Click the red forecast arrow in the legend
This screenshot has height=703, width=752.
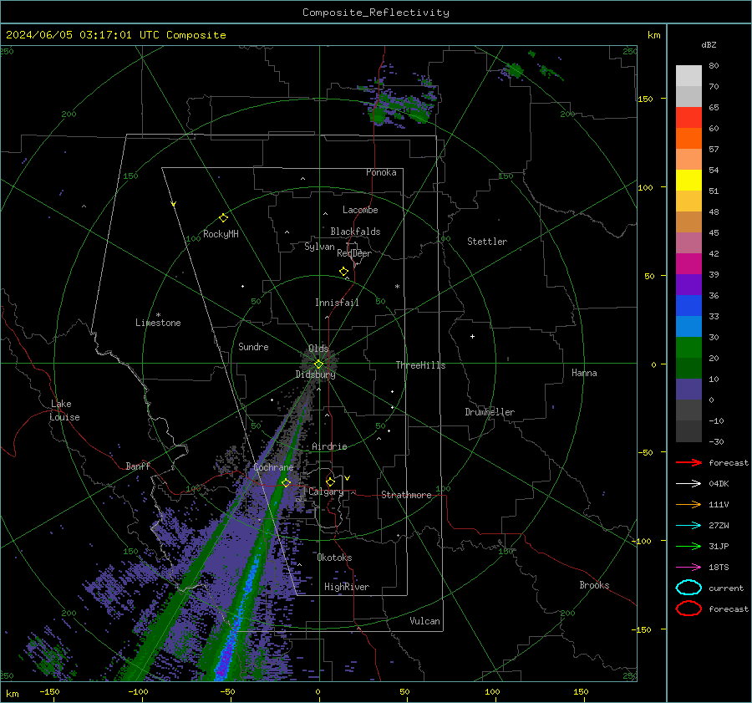(x=688, y=462)
